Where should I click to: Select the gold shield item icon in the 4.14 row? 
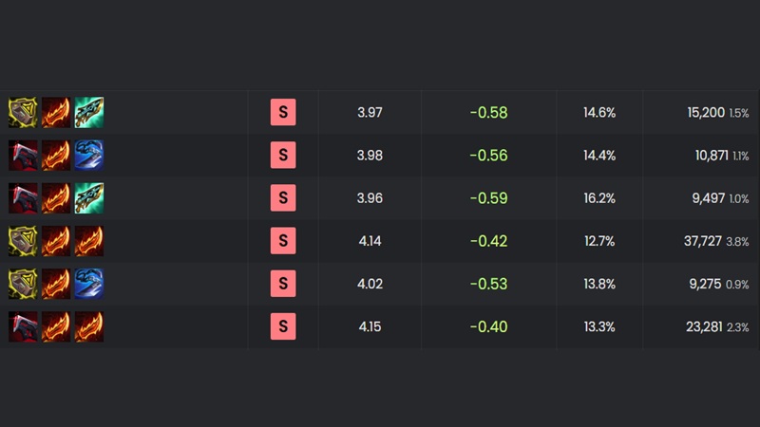(23, 241)
